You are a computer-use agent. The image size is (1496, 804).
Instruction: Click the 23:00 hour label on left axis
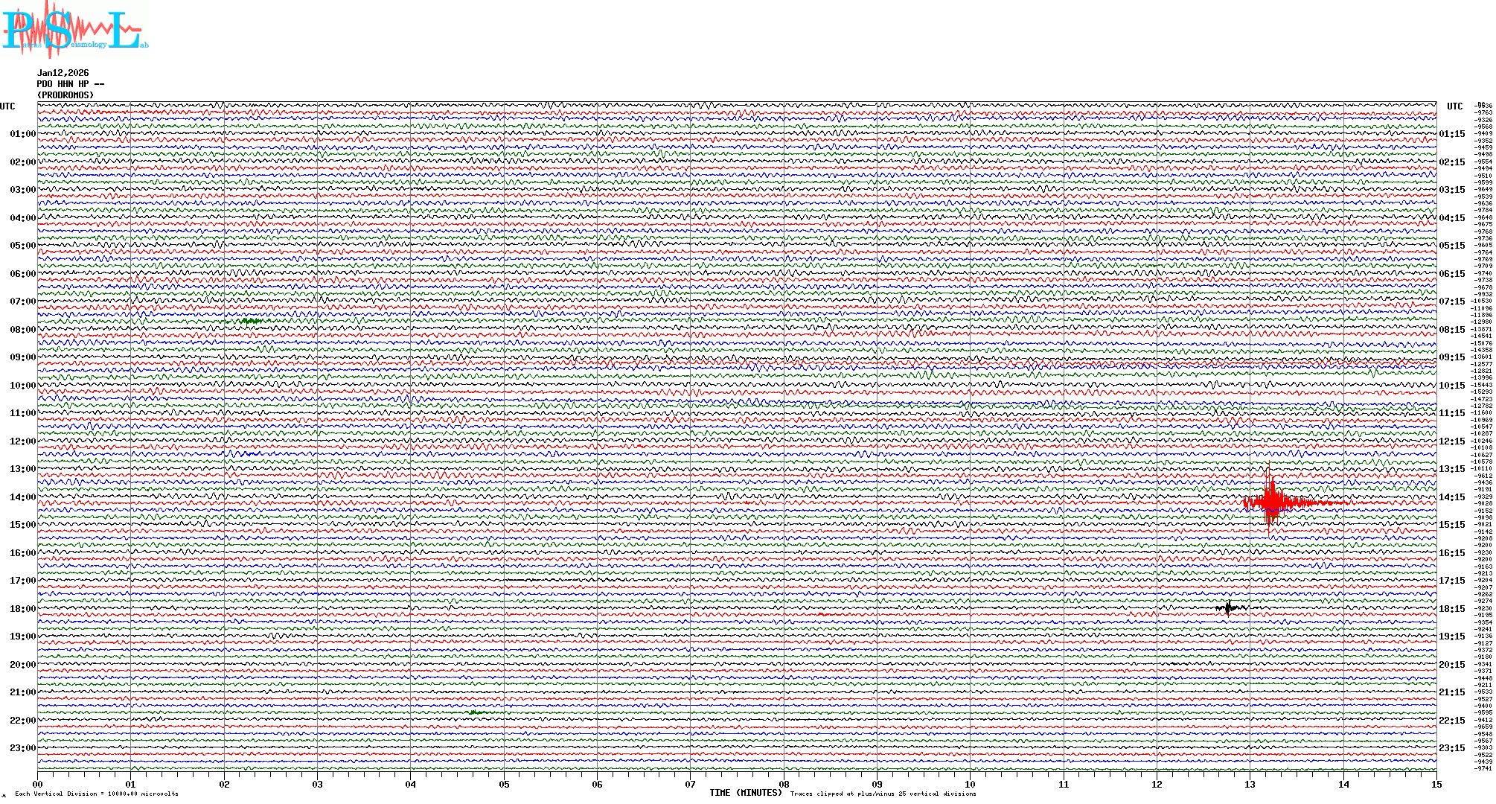click(22, 748)
